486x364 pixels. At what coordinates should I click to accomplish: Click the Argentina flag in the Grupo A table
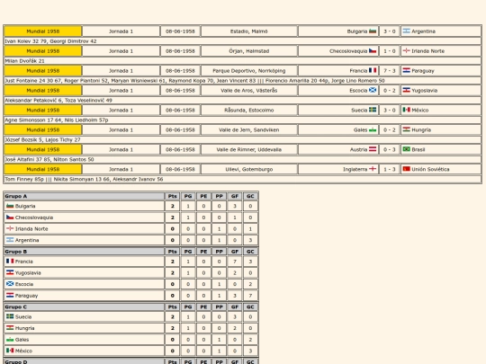(10, 240)
